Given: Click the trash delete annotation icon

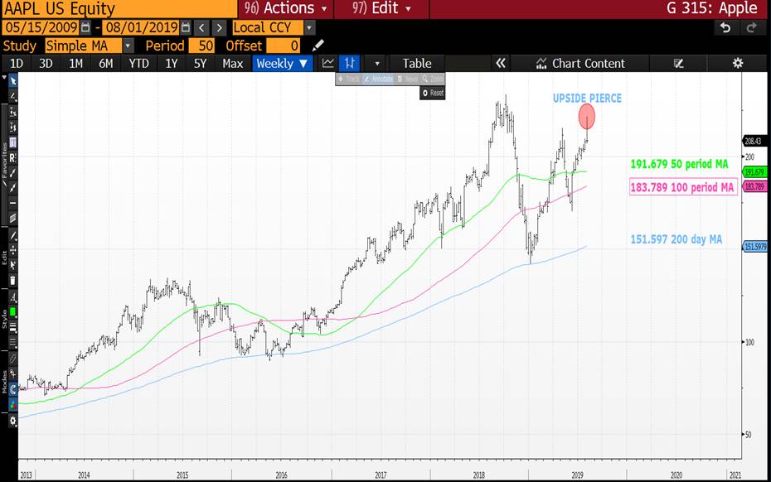Looking at the screenshot, I should [x=12, y=280].
